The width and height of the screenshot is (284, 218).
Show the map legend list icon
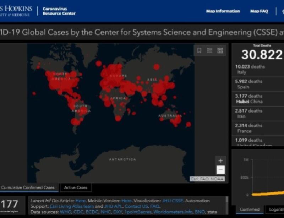pyautogui.click(x=210, y=50)
